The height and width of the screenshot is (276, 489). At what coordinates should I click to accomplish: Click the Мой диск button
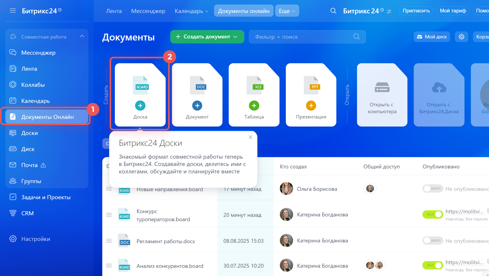coord(432,37)
